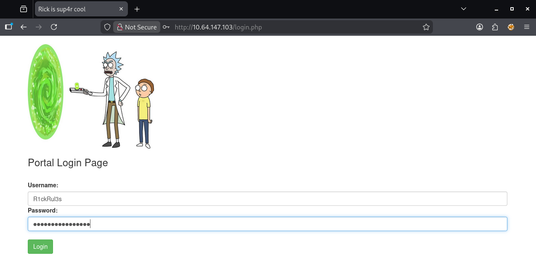Click the Rick and Morty portal image
Screen dimensions: 536x258
coord(91,96)
